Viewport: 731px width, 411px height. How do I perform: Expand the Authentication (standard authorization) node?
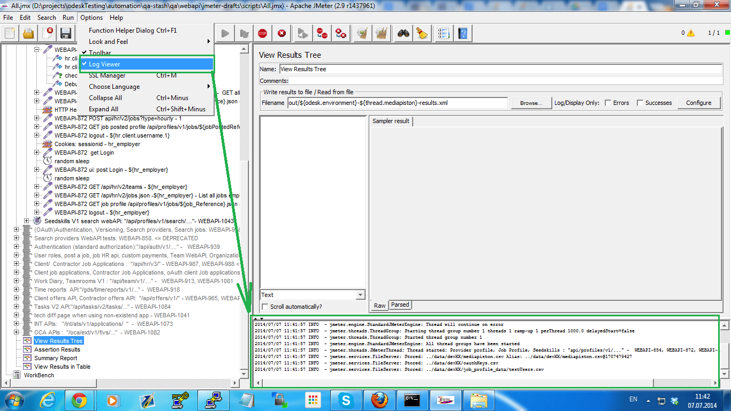17,247
